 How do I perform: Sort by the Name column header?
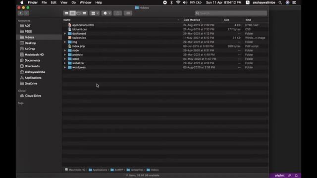(x=67, y=20)
